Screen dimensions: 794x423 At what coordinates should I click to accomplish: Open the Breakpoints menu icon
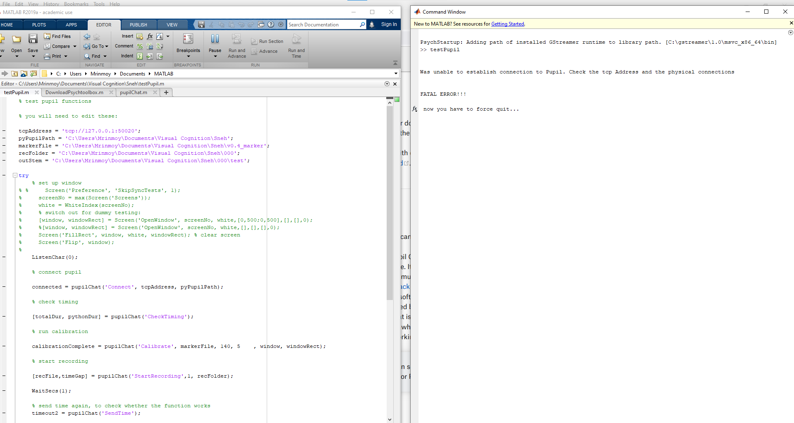(x=188, y=39)
